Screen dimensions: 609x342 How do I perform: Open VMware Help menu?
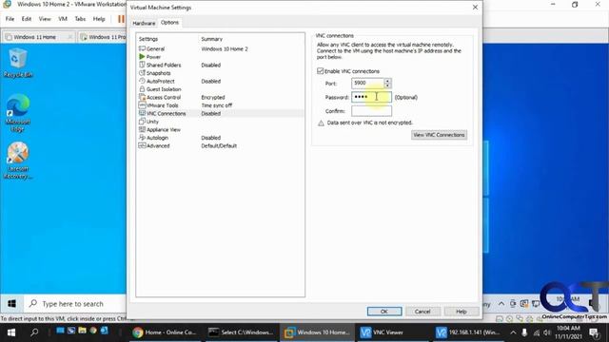point(99,19)
